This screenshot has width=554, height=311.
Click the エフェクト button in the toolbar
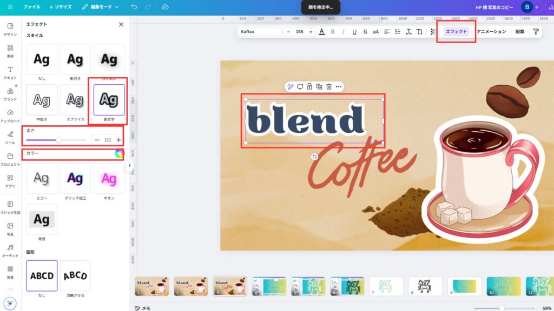pos(456,32)
